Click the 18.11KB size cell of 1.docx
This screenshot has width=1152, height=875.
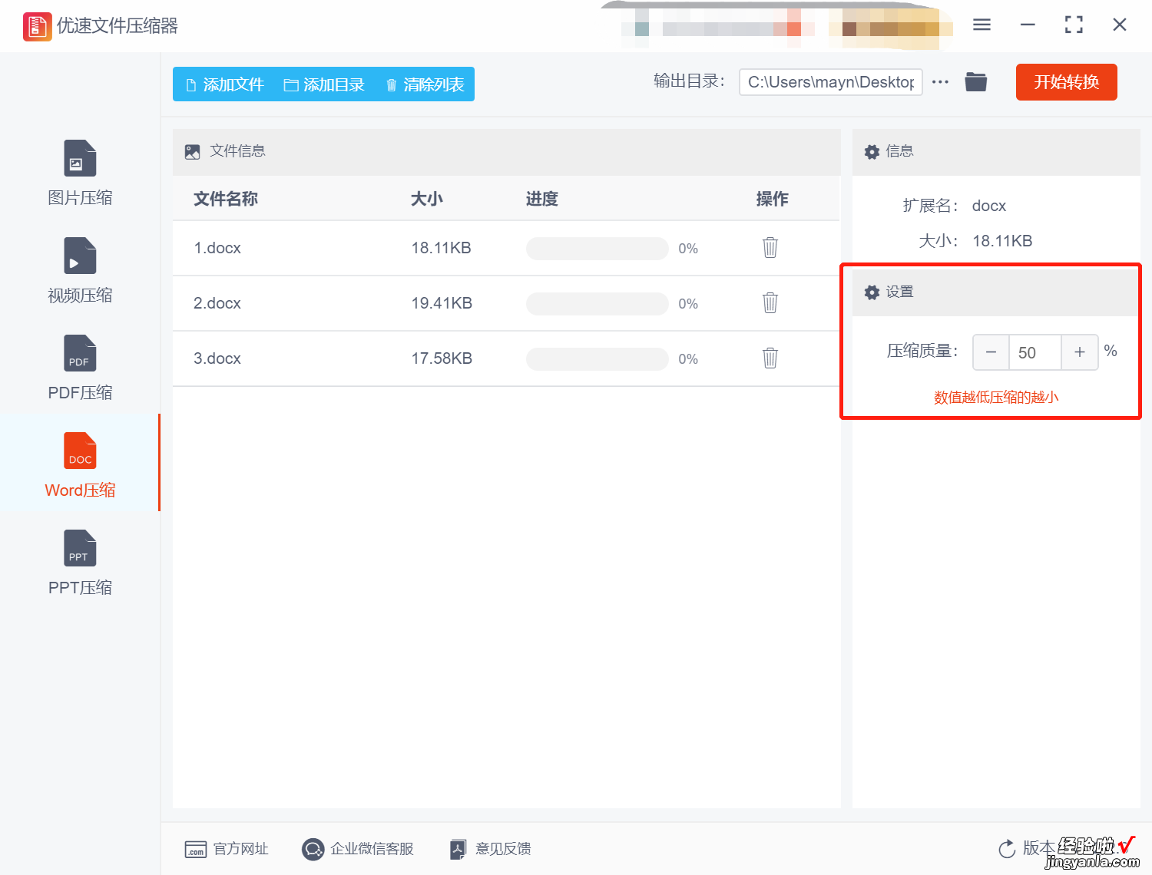[441, 248]
